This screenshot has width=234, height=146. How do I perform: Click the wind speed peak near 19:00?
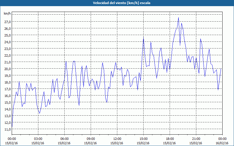[178, 18]
